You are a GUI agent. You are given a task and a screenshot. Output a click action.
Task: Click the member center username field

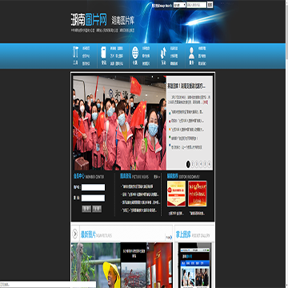tap(93, 187)
